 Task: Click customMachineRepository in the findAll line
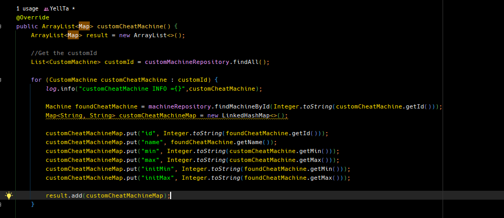pos(187,62)
